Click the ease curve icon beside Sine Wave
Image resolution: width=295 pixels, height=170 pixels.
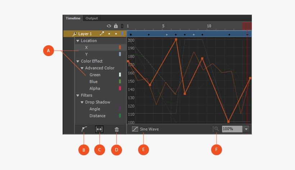click(135, 129)
